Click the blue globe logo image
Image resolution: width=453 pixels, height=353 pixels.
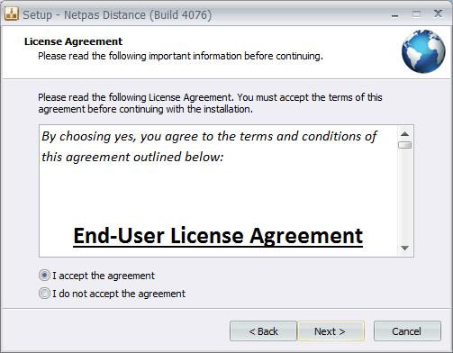coord(423,51)
